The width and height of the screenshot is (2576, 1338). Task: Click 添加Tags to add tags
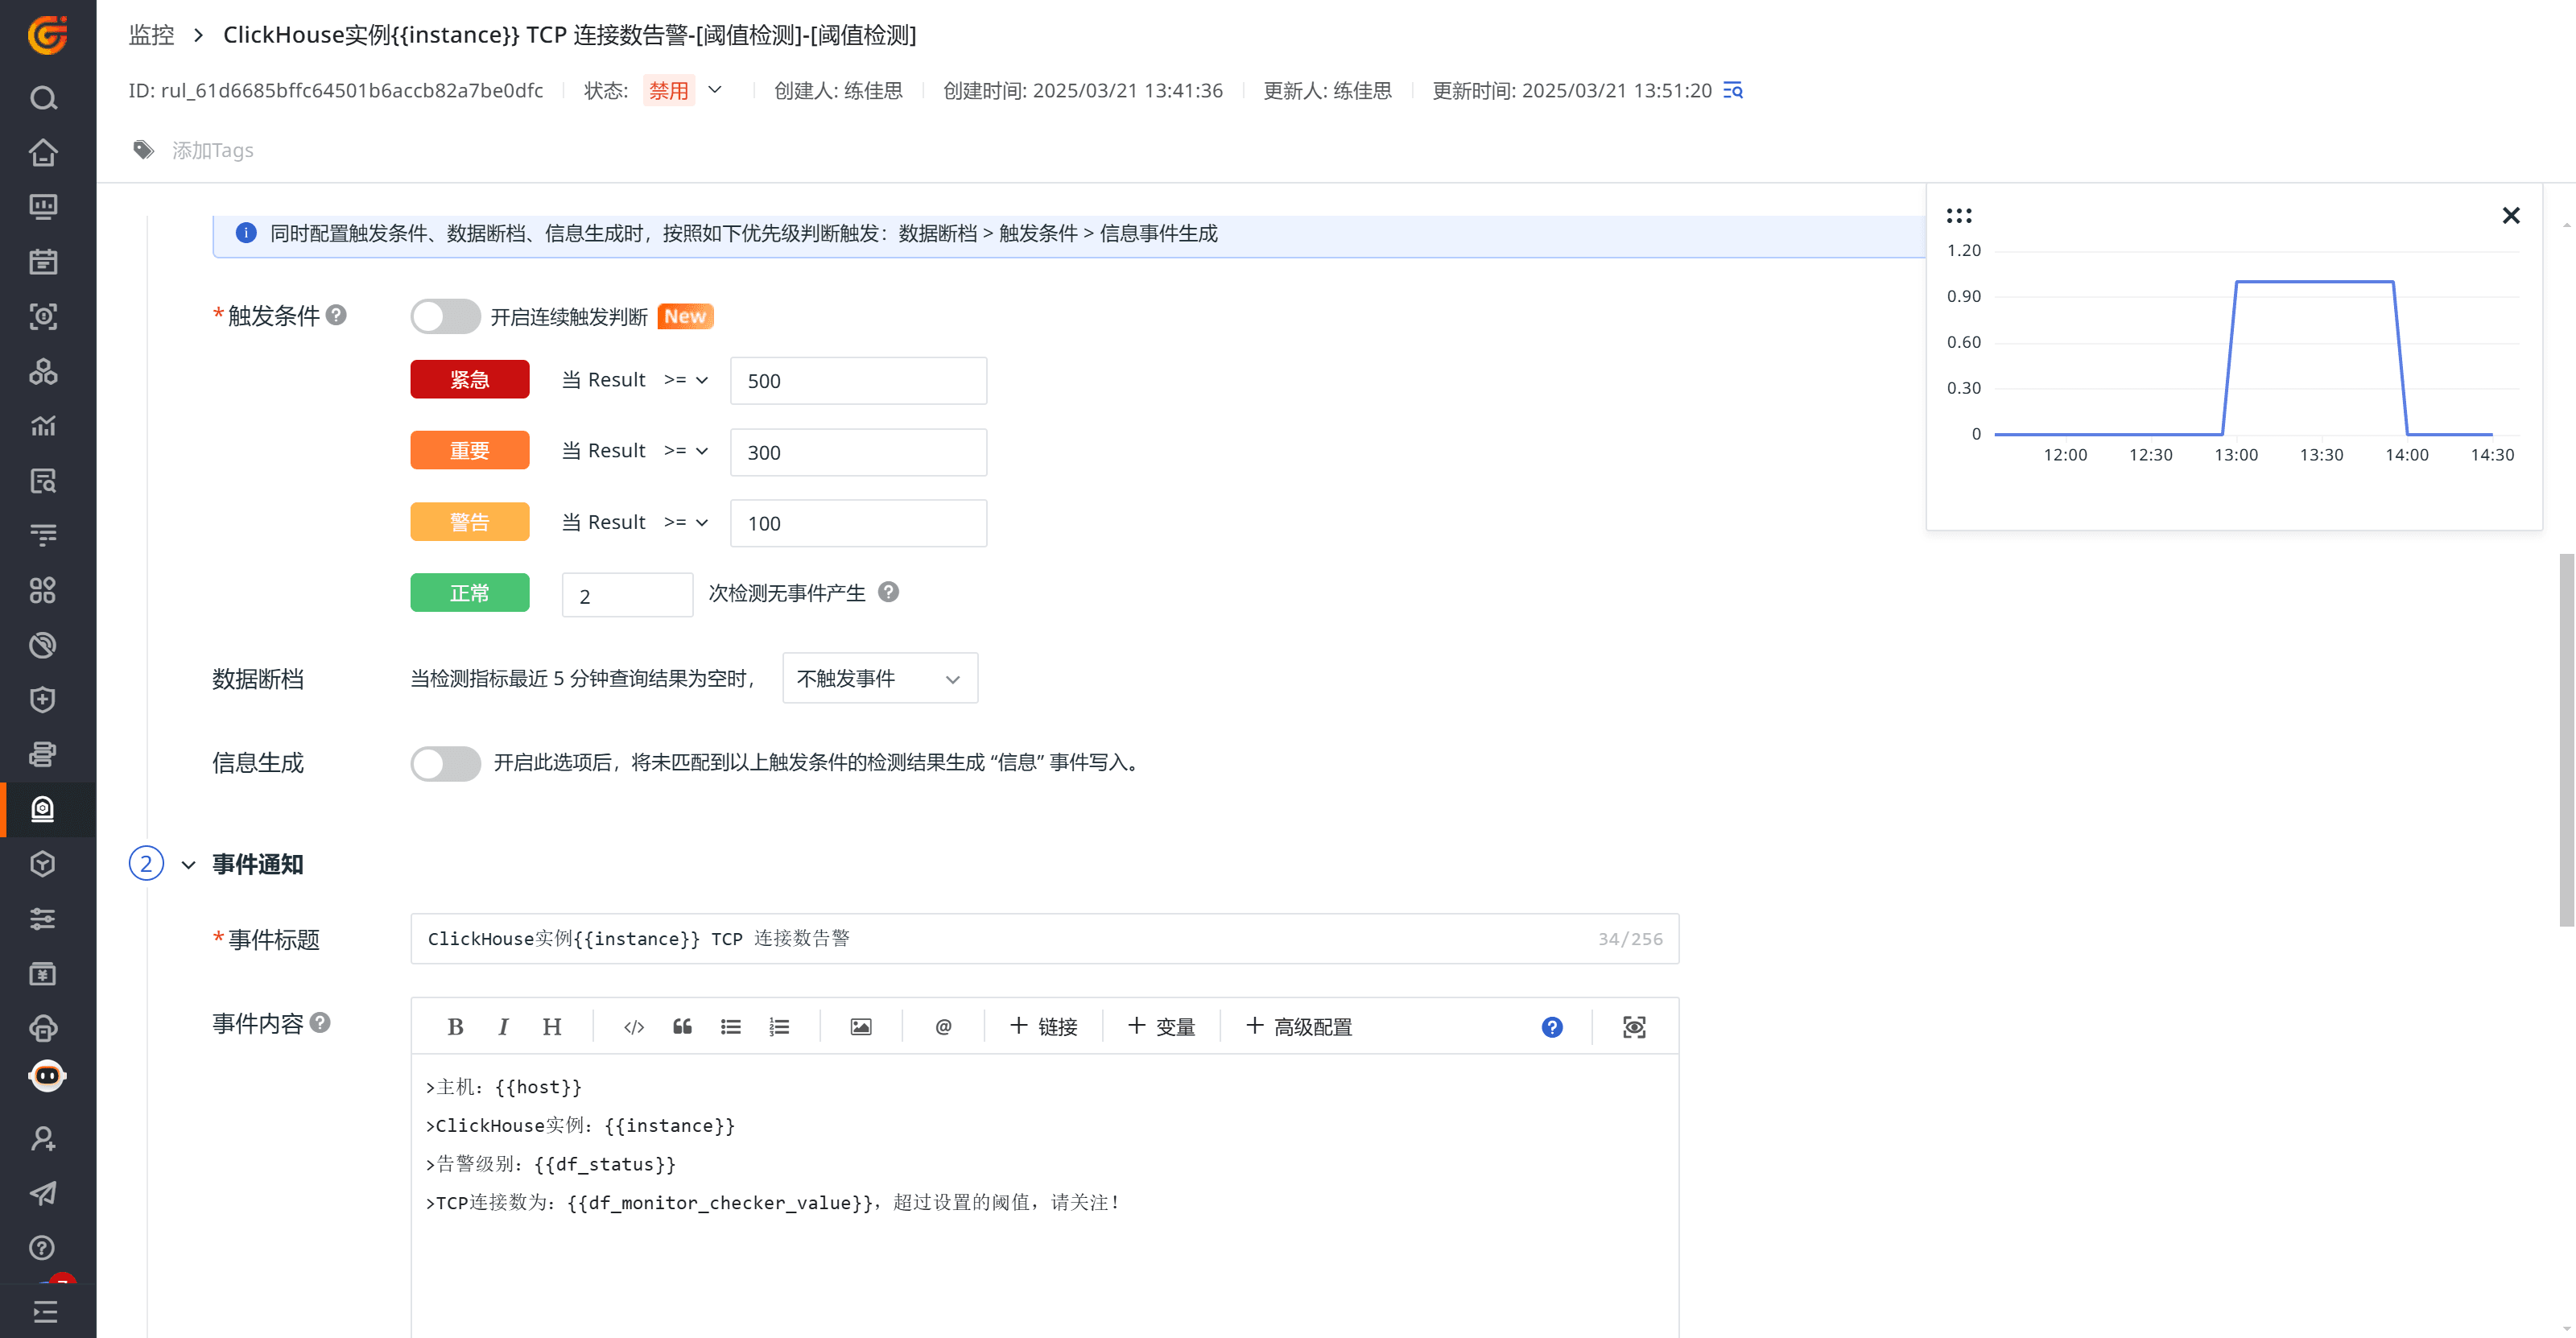coord(212,150)
